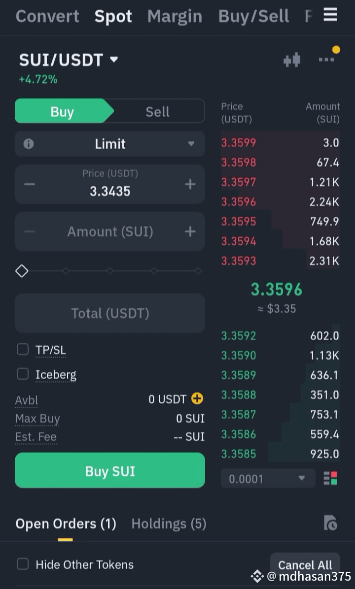Open the Limit order type dropdown
The width and height of the screenshot is (355, 589).
coord(110,144)
